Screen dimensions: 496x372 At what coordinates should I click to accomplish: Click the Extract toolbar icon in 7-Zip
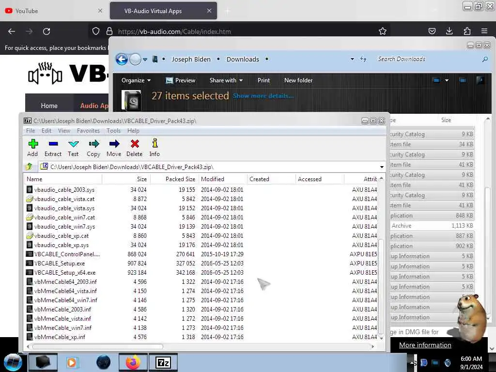pyautogui.click(x=53, y=148)
